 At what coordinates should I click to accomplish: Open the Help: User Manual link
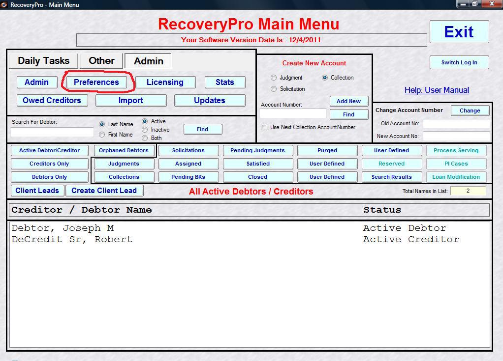coord(437,90)
